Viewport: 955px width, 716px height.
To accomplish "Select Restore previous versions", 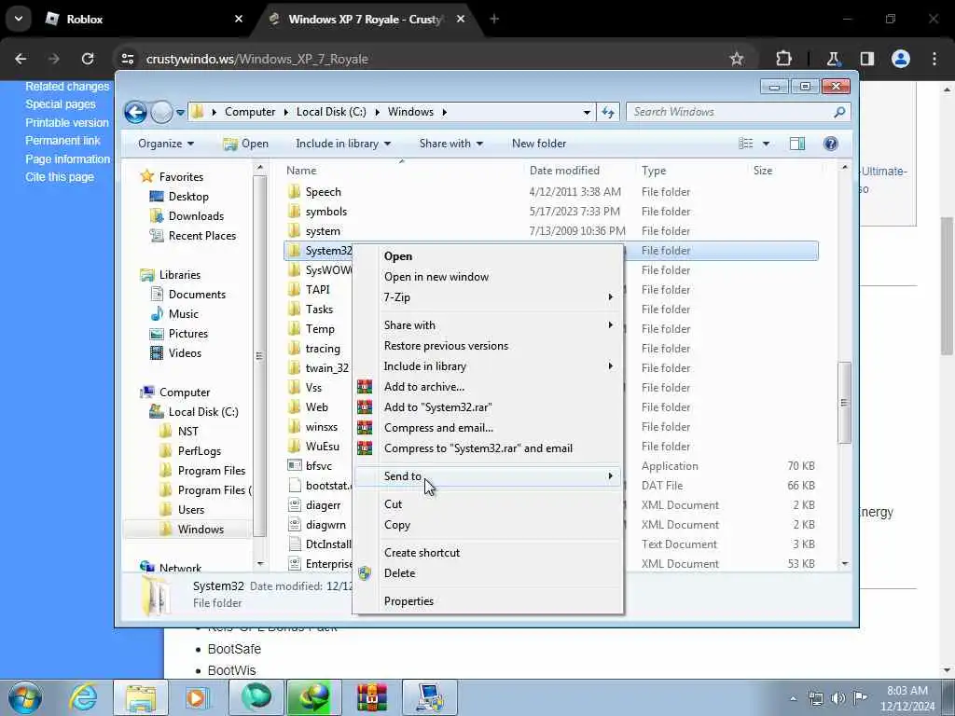I will (446, 346).
